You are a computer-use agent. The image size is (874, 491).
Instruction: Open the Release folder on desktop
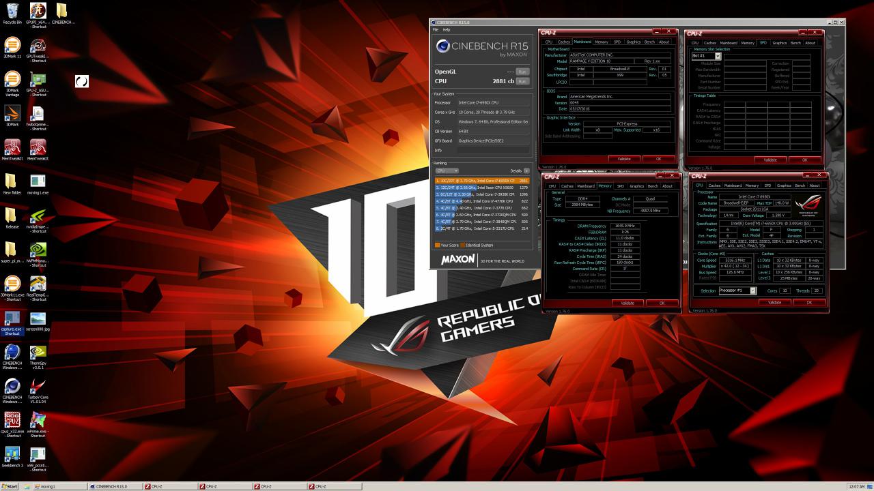point(12,218)
